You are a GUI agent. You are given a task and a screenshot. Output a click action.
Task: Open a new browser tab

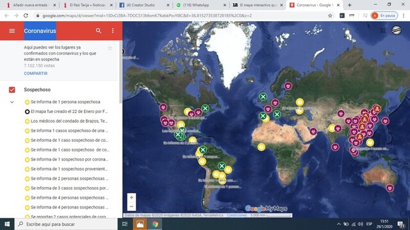(350, 5)
